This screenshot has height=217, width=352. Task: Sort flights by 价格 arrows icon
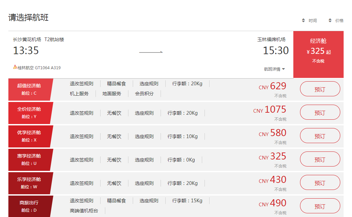[330, 20]
